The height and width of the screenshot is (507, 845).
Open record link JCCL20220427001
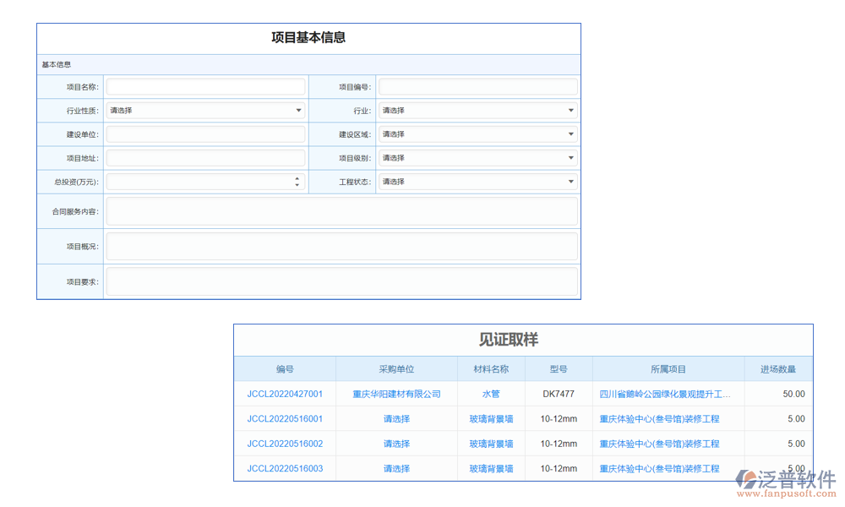tap(285, 394)
